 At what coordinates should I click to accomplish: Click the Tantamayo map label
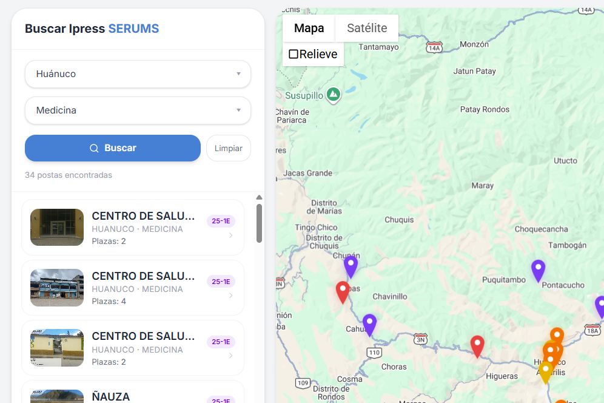point(378,47)
